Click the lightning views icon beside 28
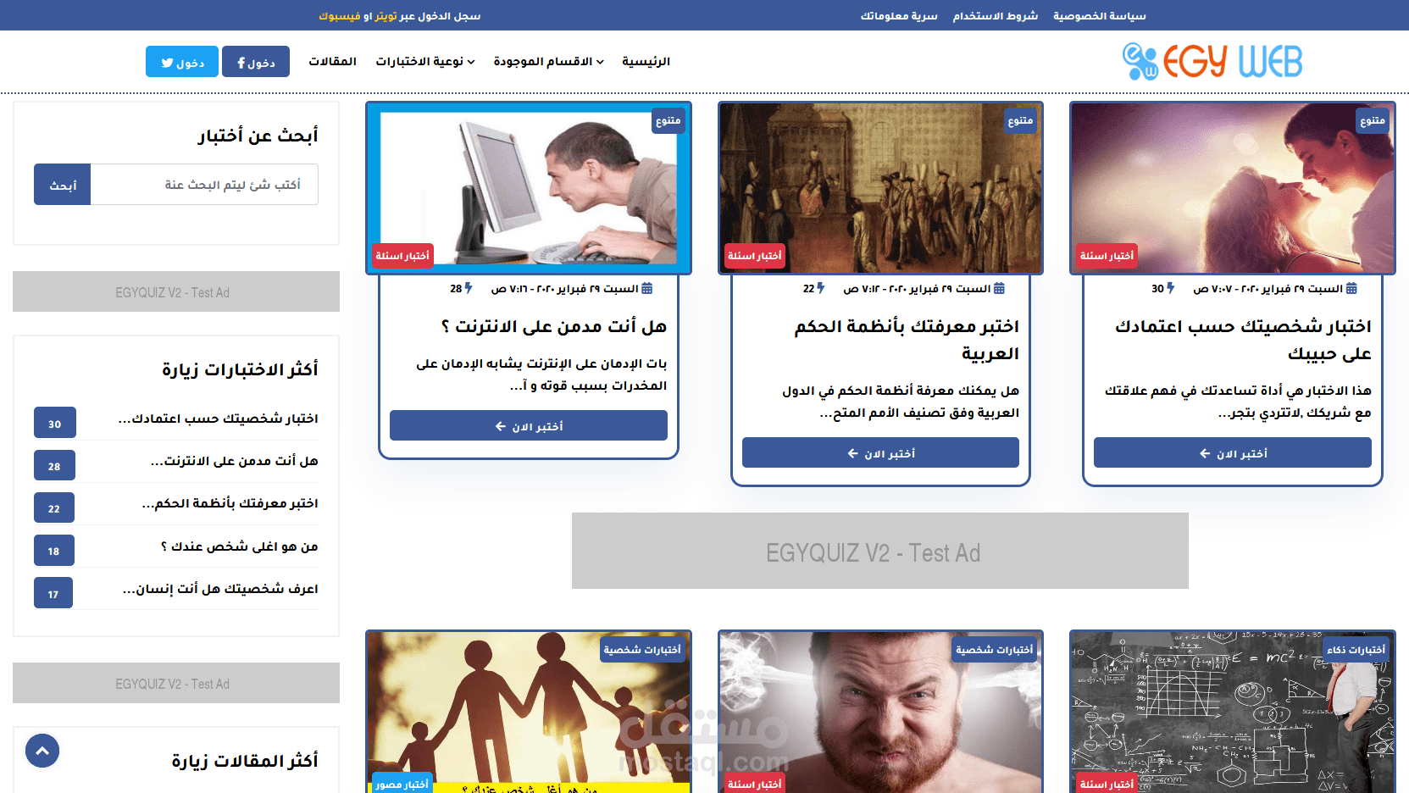Image resolution: width=1409 pixels, height=793 pixels. point(468,288)
